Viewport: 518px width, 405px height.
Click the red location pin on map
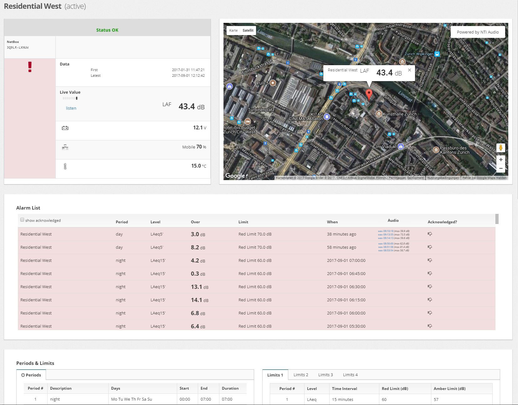click(369, 94)
